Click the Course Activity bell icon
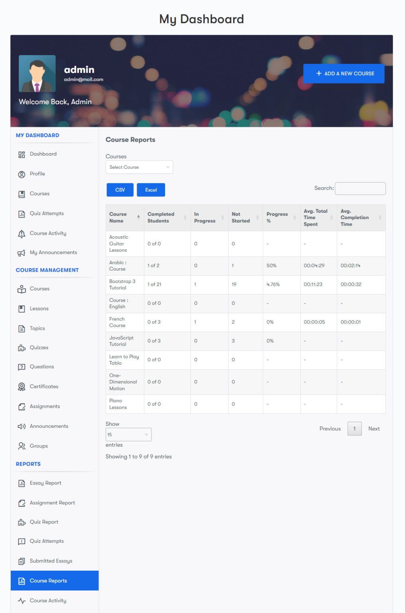Image resolution: width=405 pixels, height=613 pixels. tap(22, 233)
